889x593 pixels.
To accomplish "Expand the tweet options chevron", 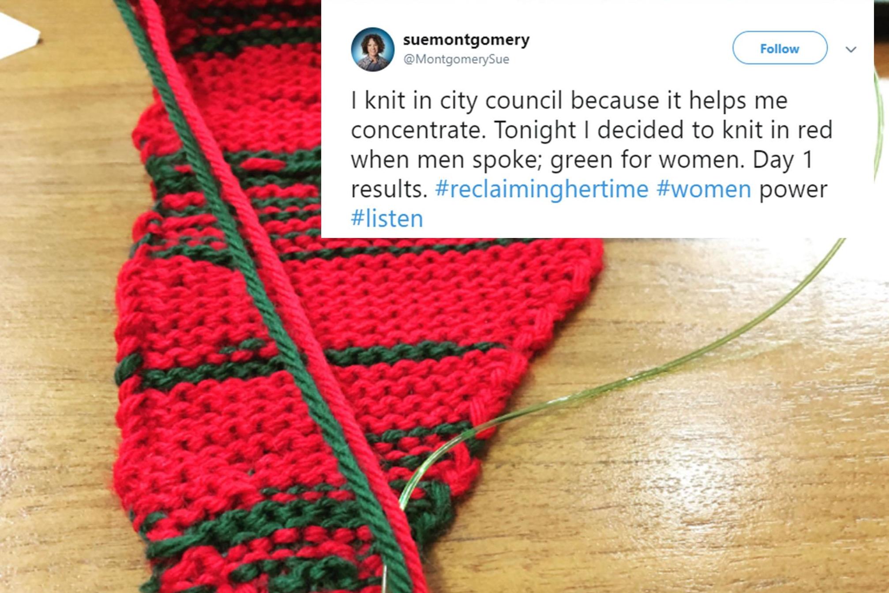I will (x=851, y=49).
